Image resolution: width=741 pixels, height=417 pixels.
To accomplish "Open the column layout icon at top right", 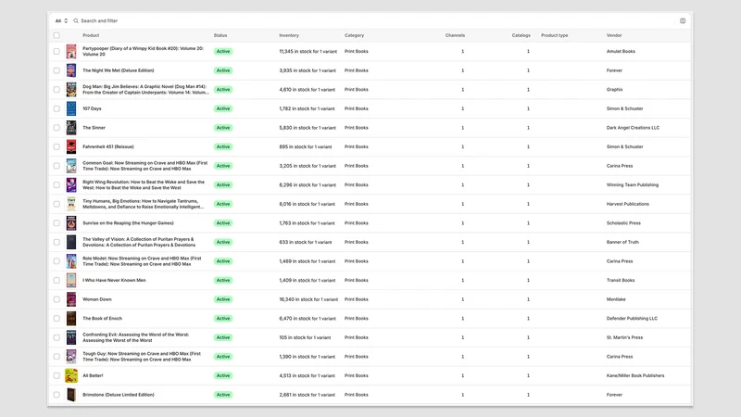I will (x=683, y=20).
